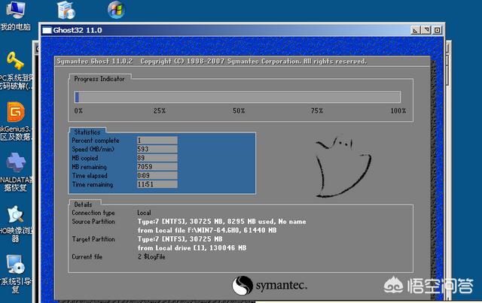Select the Progress Indicator heading
The width and height of the screenshot is (482, 303).
[99, 79]
